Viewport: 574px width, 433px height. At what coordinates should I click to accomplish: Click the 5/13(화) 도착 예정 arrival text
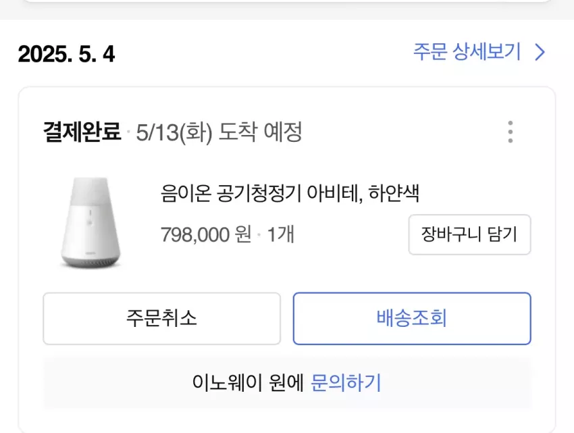click(219, 132)
